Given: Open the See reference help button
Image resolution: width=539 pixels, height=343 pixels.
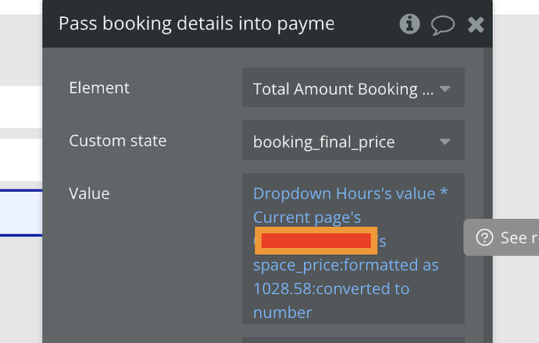Looking at the screenshot, I should [x=502, y=237].
